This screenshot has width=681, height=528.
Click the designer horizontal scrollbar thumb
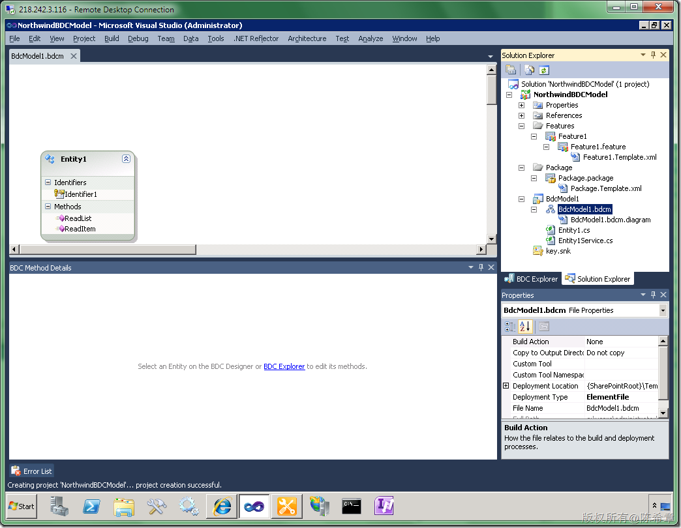(108, 250)
